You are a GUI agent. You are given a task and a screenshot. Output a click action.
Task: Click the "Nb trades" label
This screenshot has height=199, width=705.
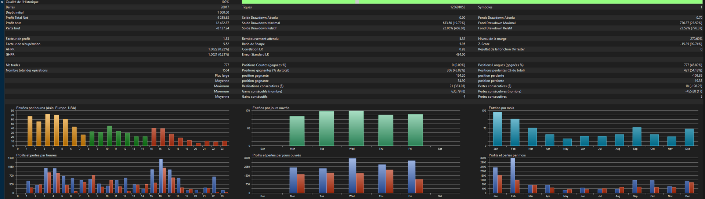click(x=13, y=65)
